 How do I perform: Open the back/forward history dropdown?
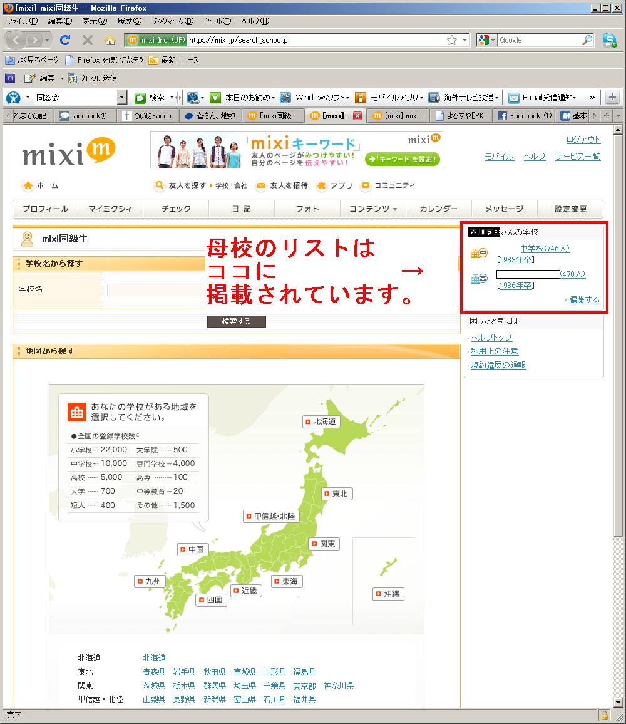click(47, 41)
